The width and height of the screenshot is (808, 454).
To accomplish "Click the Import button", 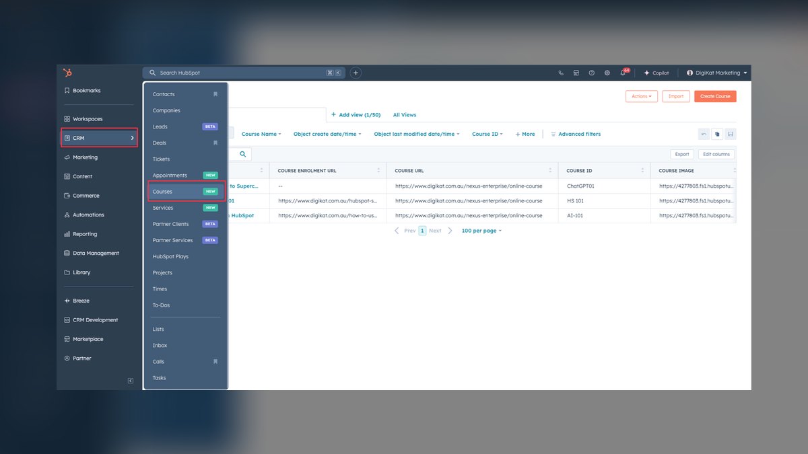I will click(x=676, y=96).
